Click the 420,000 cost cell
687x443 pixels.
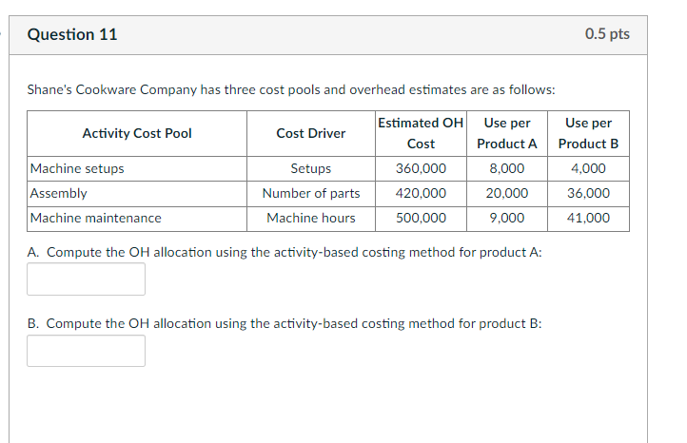tap(421, 193)
